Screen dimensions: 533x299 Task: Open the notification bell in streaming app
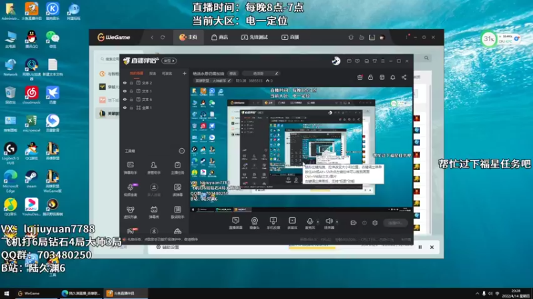[392, 77]
